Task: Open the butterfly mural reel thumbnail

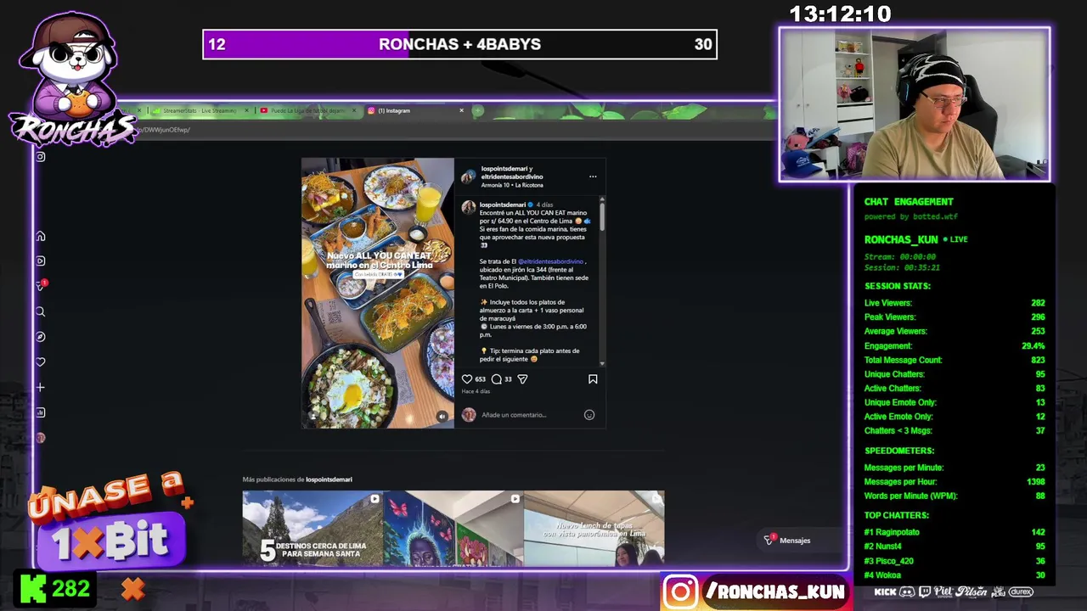Action: [x=453, y=528]
